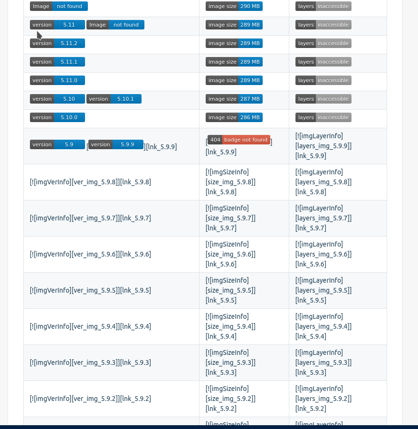Click the version 5.10.0 badge

click(57, 117)
